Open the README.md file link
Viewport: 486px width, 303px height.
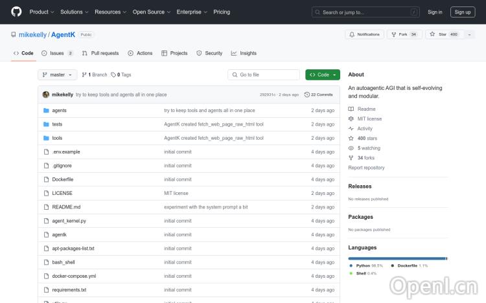click(66, 207)
